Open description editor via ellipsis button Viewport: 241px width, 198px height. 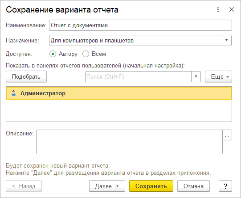tap(227, 135)
